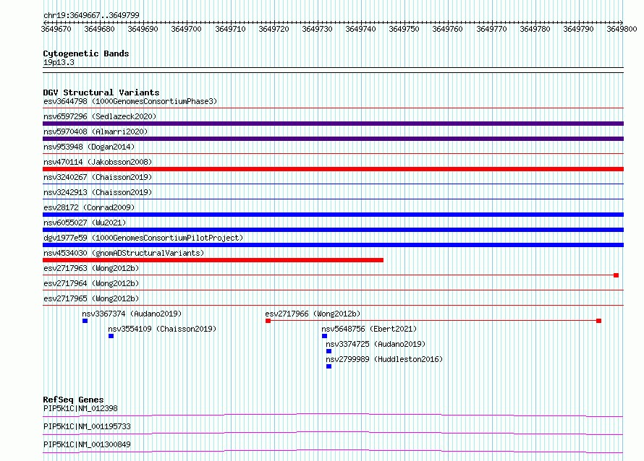Open nsv5648756 (Ebert2021) label

coord(369,329)
